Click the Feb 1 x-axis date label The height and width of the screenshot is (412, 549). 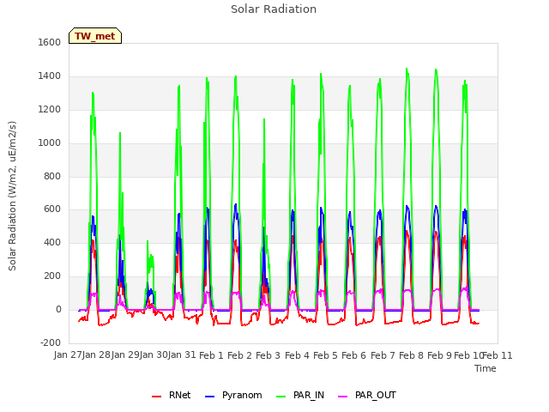point(211,355)
